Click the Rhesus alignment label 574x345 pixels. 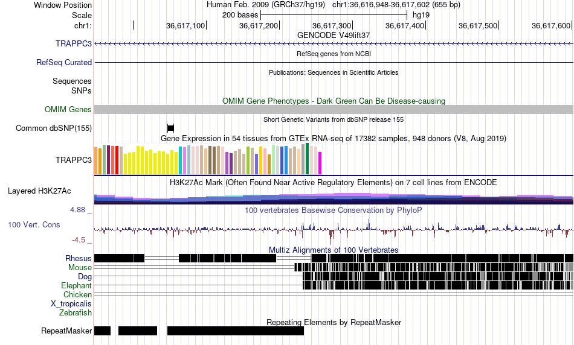pyautogui.click(x=79, y=258)
